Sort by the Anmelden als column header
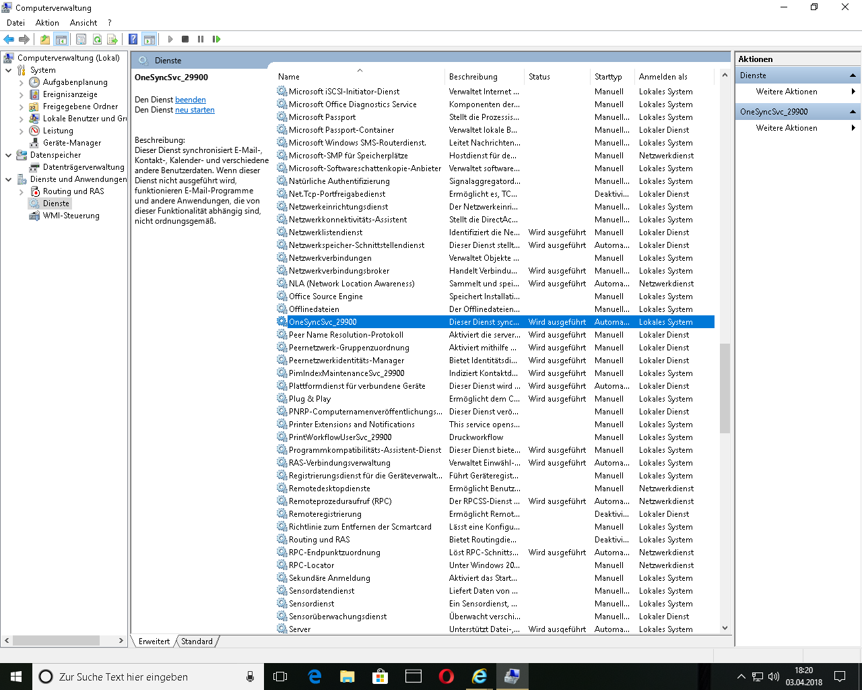The image size is (862, 690). point(675,77)
